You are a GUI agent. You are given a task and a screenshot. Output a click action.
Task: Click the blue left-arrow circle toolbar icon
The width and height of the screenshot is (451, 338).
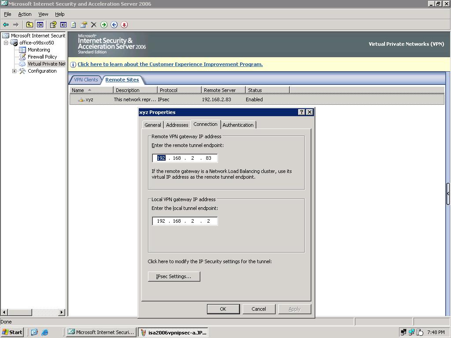[114, 25]
